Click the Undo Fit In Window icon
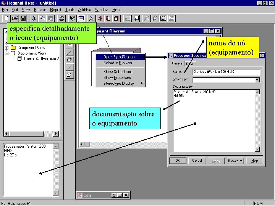This screenshot has width=275, height=206. pos(172,18)
